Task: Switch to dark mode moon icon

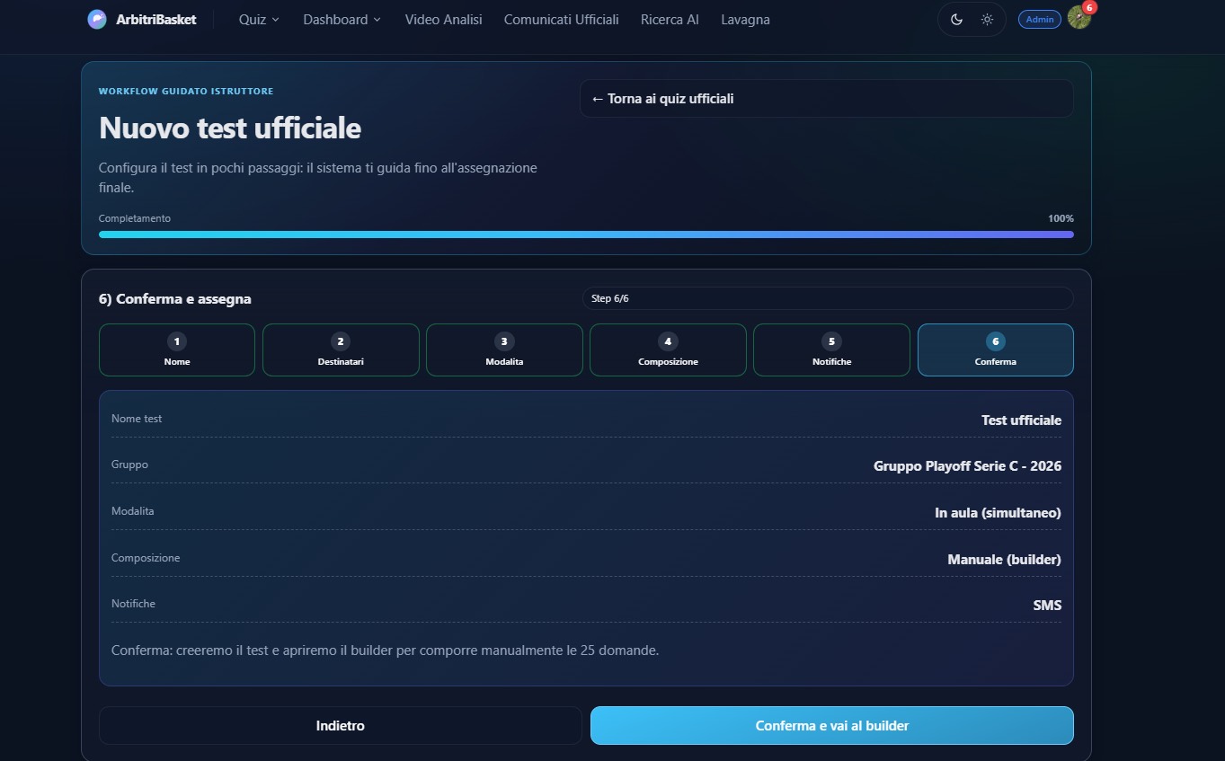Action: point(956,20)
